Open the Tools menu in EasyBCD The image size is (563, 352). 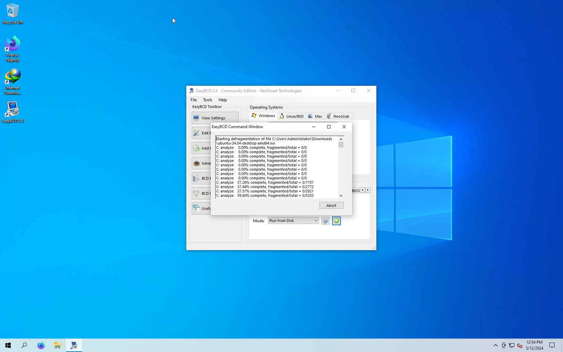207,100
